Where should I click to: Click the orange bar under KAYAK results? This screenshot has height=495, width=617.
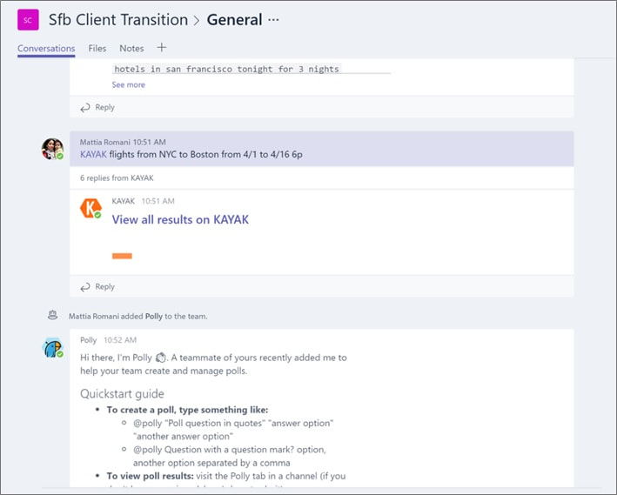click(x=122, y=256)
